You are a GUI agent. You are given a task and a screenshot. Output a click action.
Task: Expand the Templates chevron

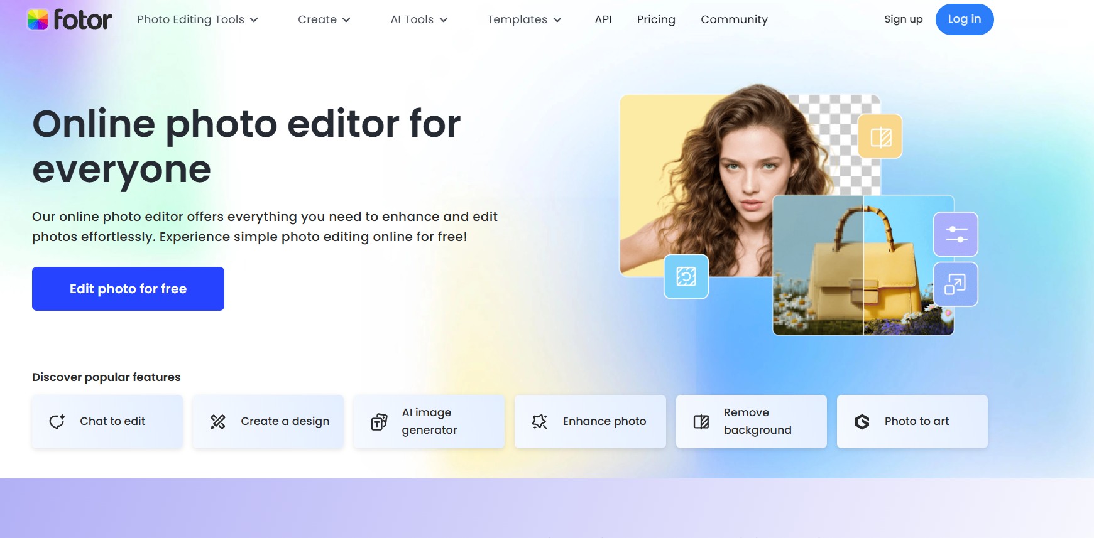tap(557, 20)
